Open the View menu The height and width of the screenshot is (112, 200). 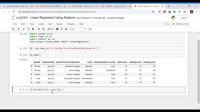[x=32, y=24]
